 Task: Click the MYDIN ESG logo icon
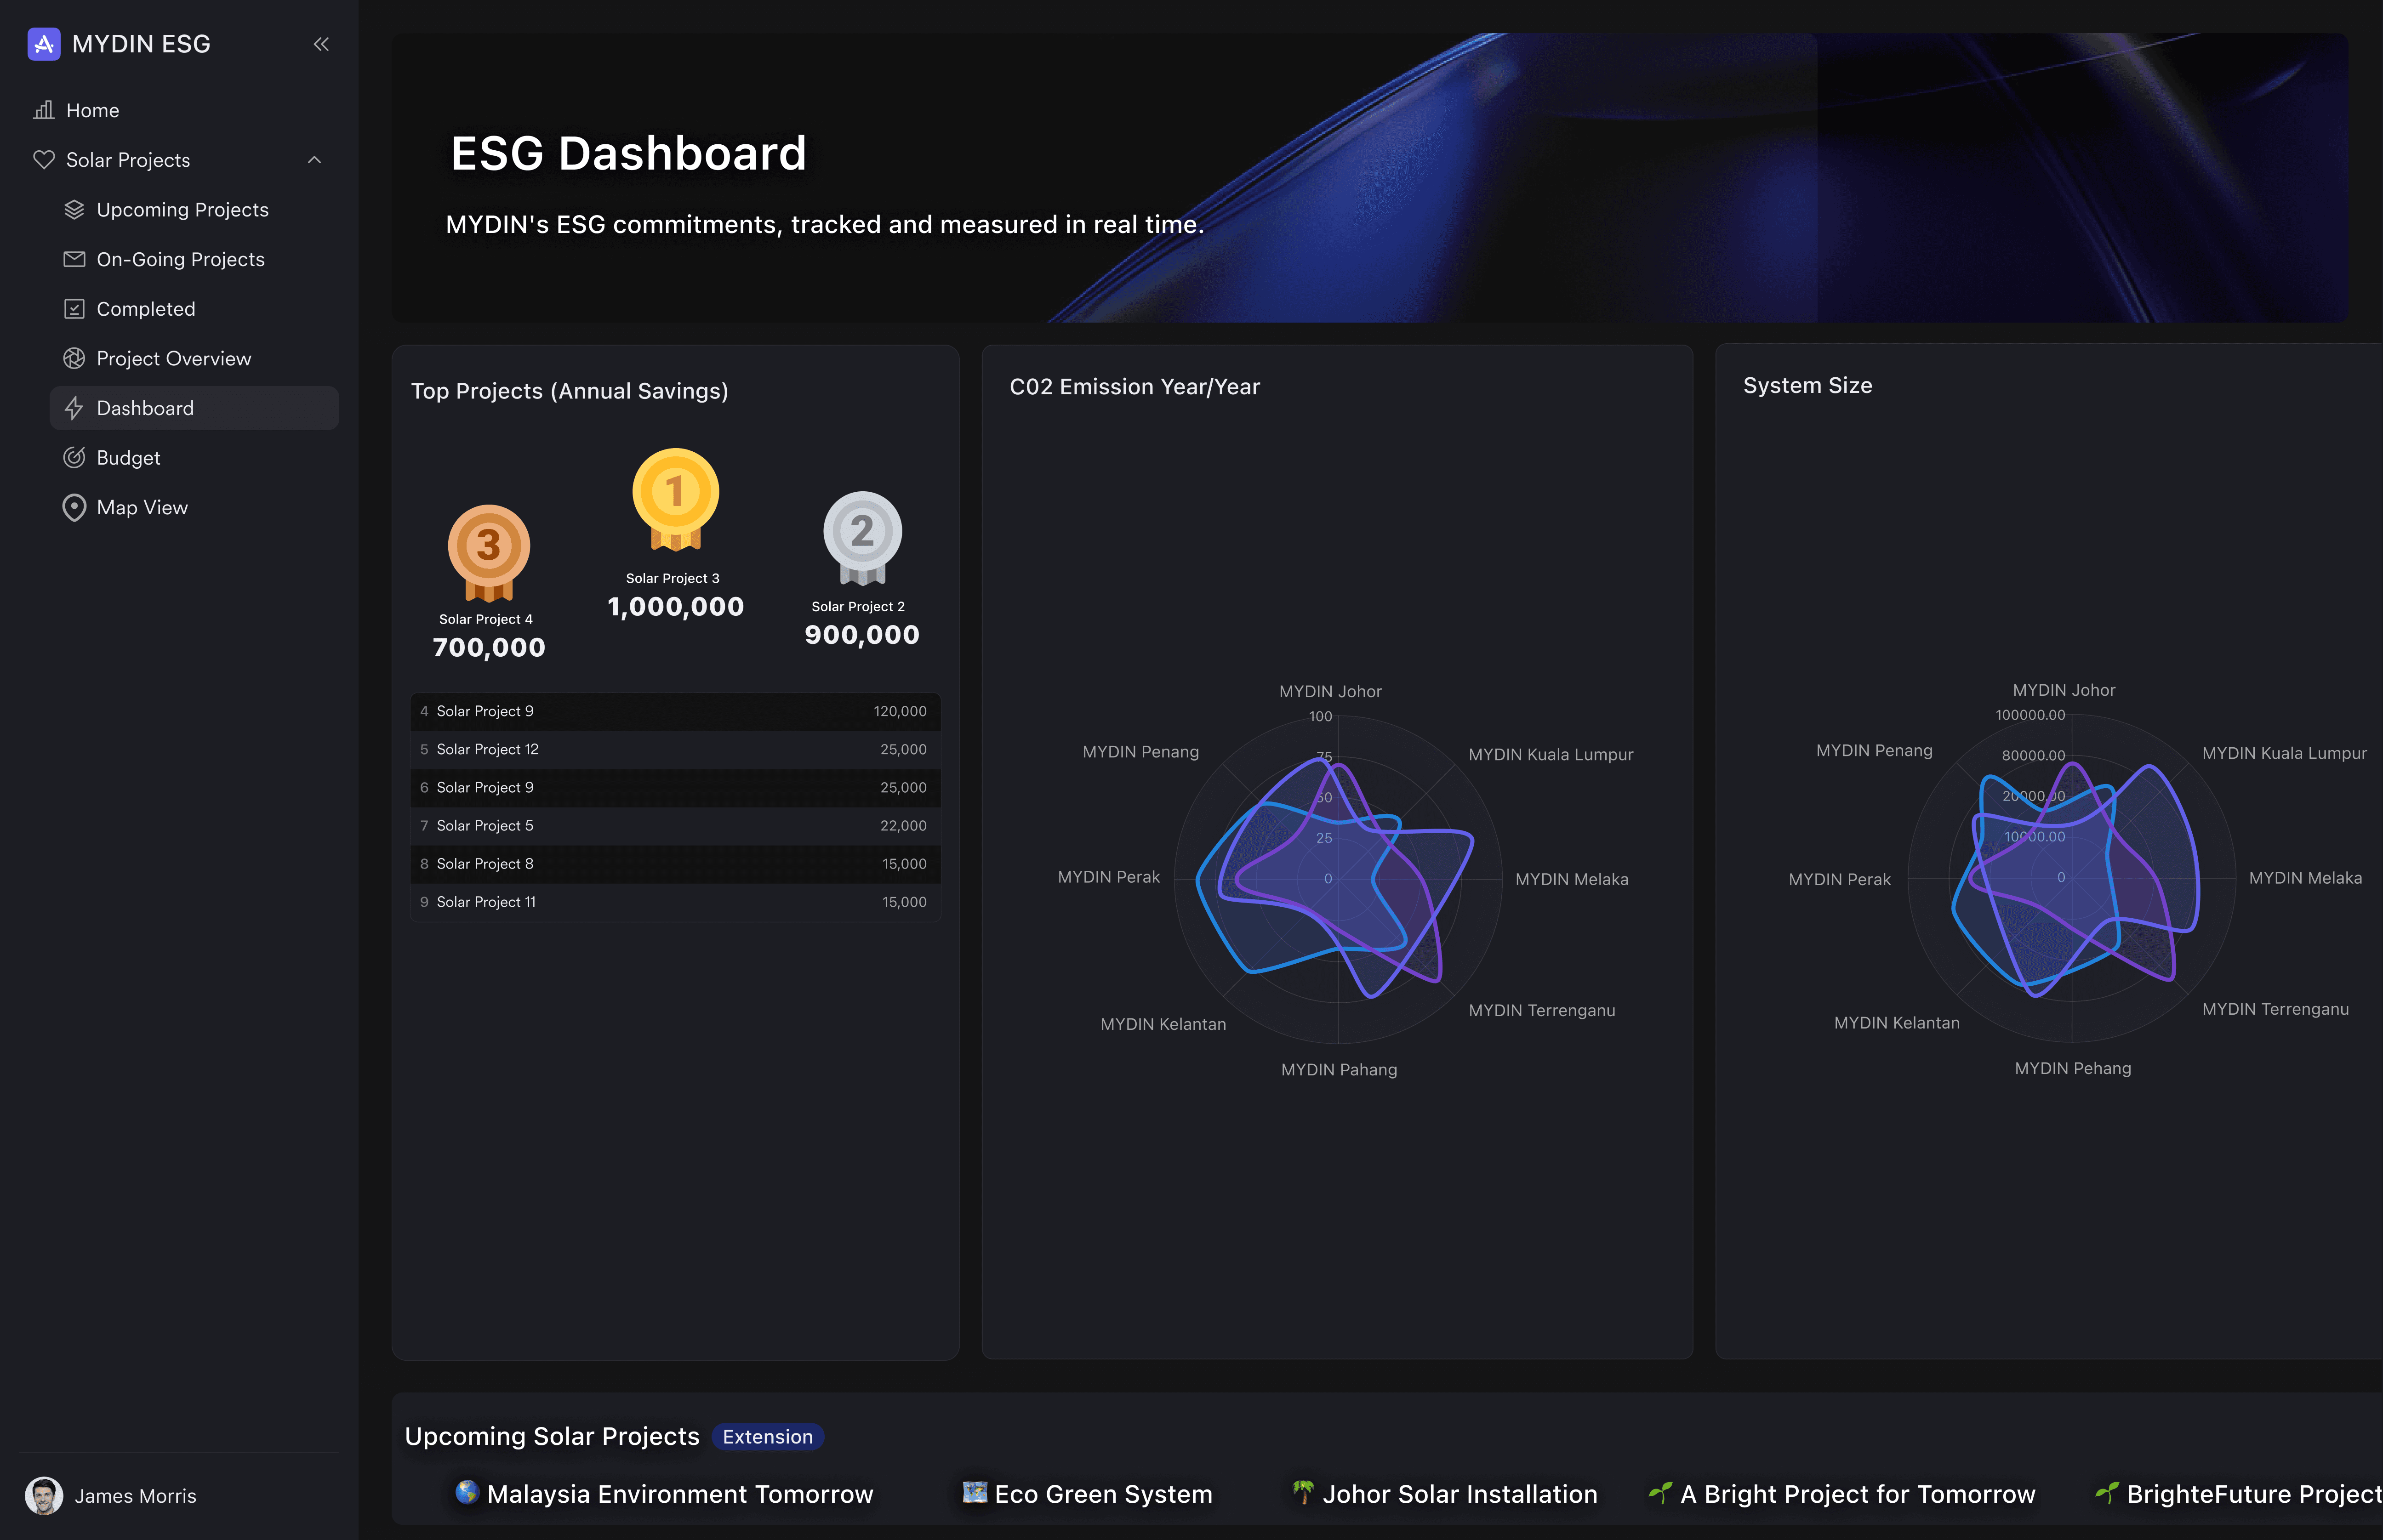pyautogui.click(x=44, y=43)
